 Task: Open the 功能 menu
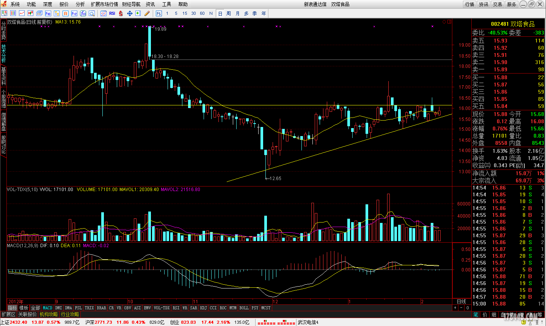pos(31,4)
